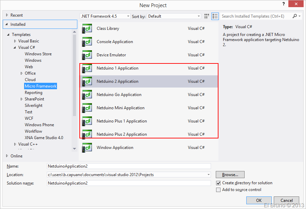Click the project Name text field
The width and height of the screenshot is (306, 209).
point(129,166)
